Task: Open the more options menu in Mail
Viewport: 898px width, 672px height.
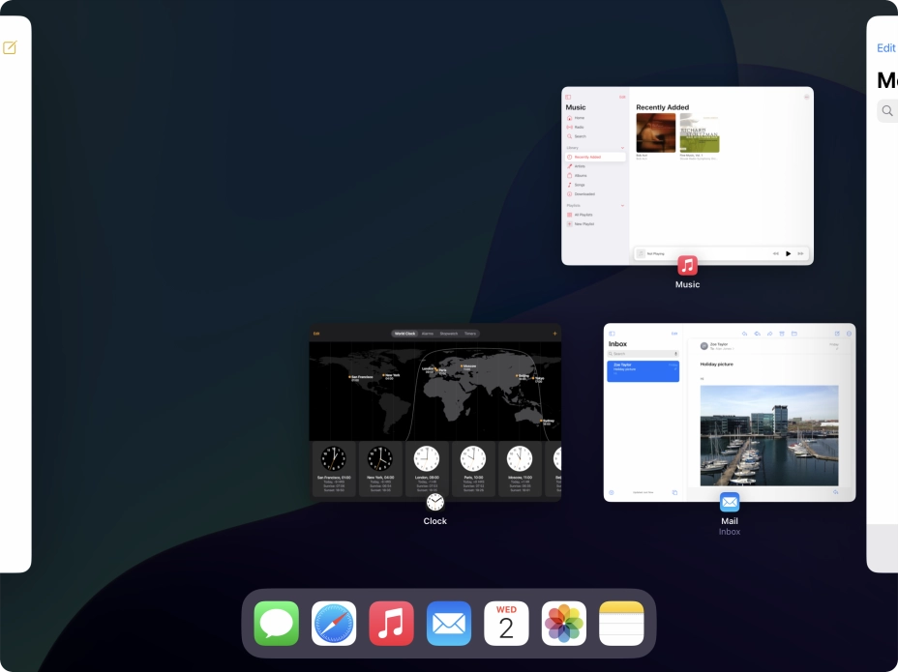Action: [849, 333]
